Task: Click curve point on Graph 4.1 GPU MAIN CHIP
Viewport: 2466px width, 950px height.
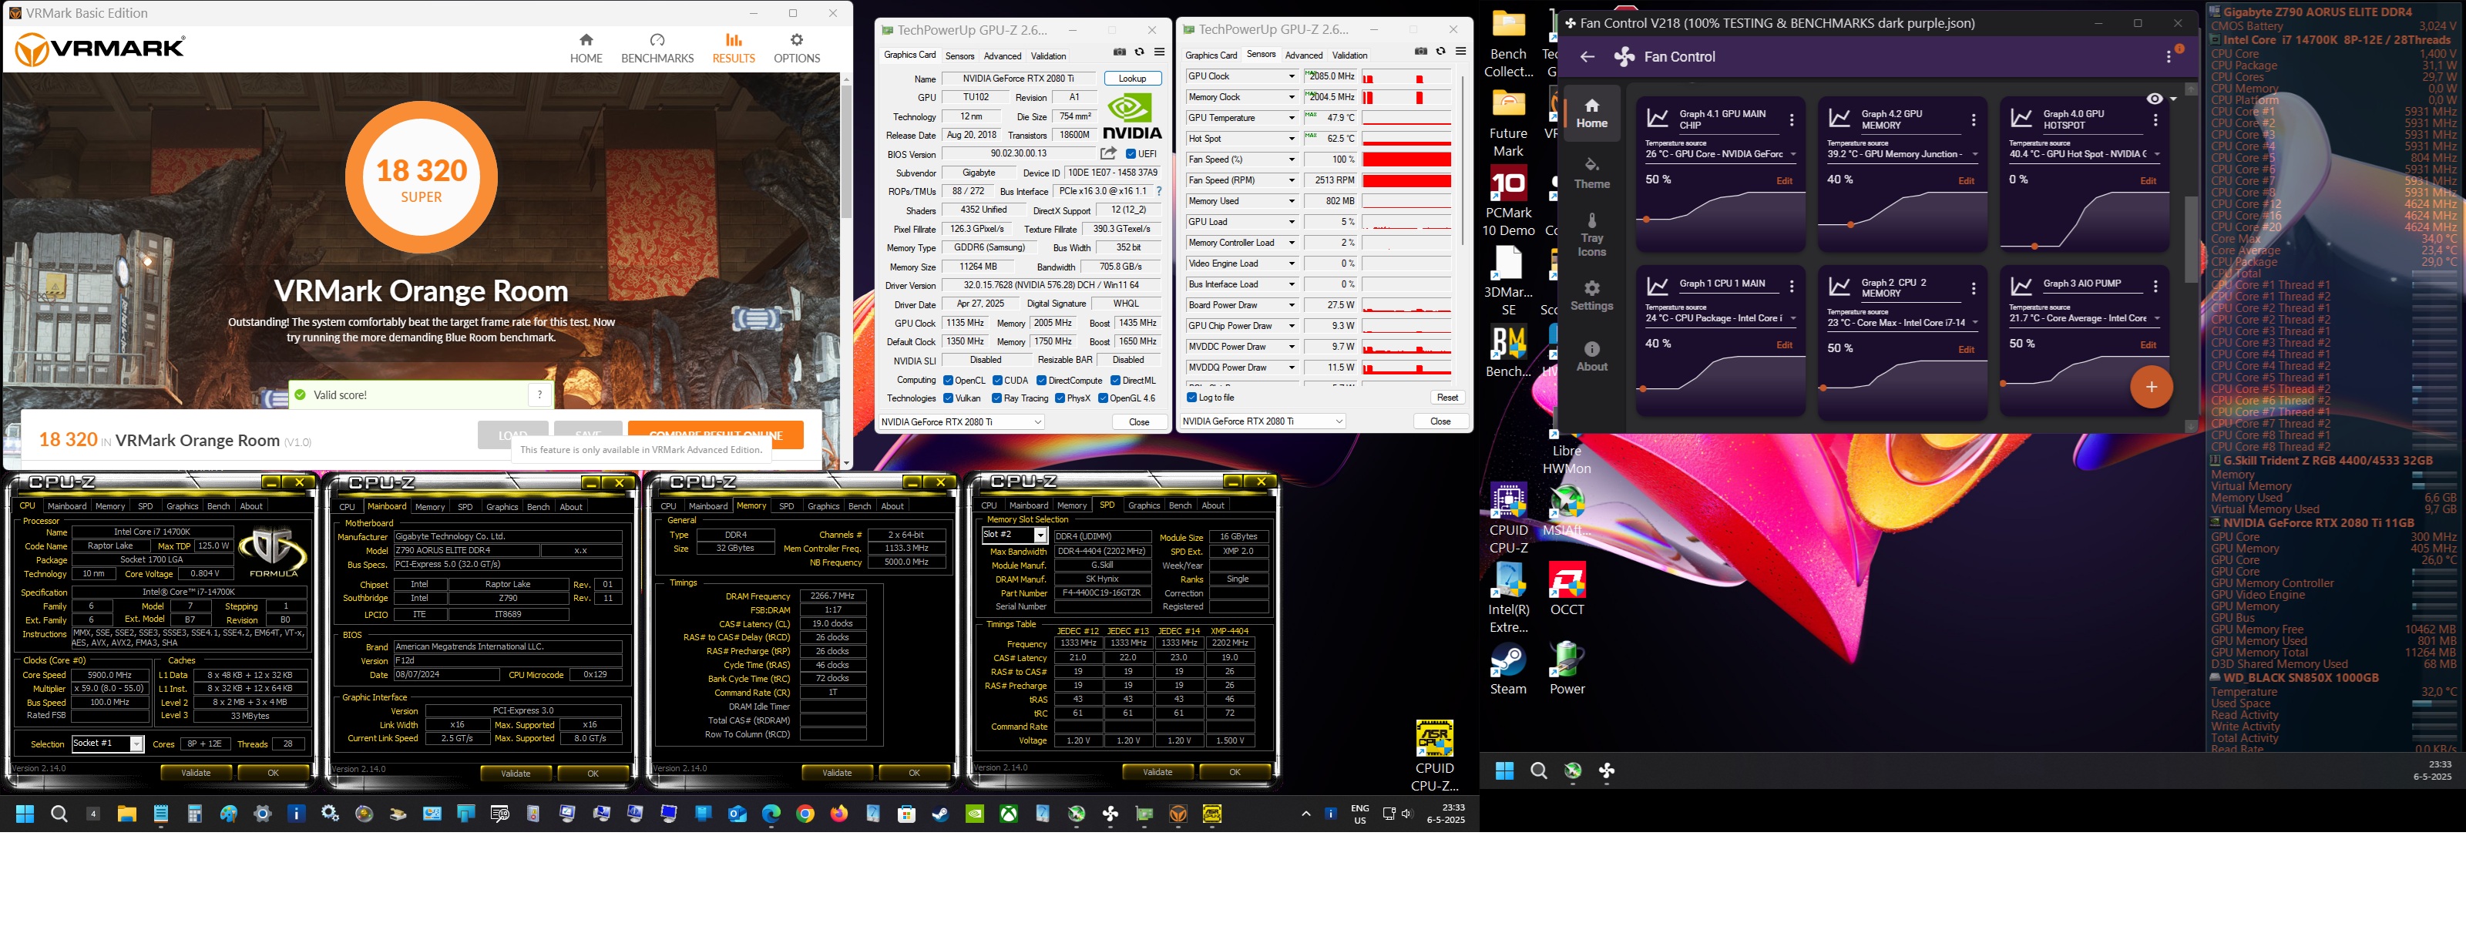Action: coord(1645,220)
